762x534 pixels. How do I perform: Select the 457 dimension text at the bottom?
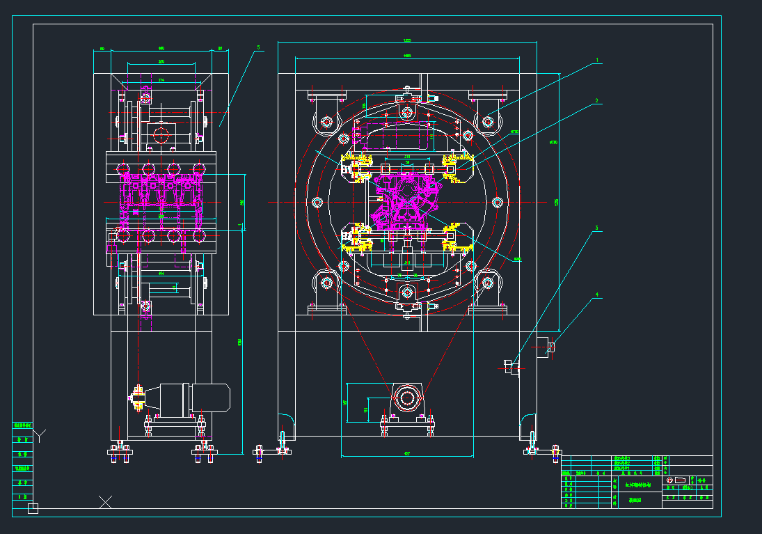[408, 454]
